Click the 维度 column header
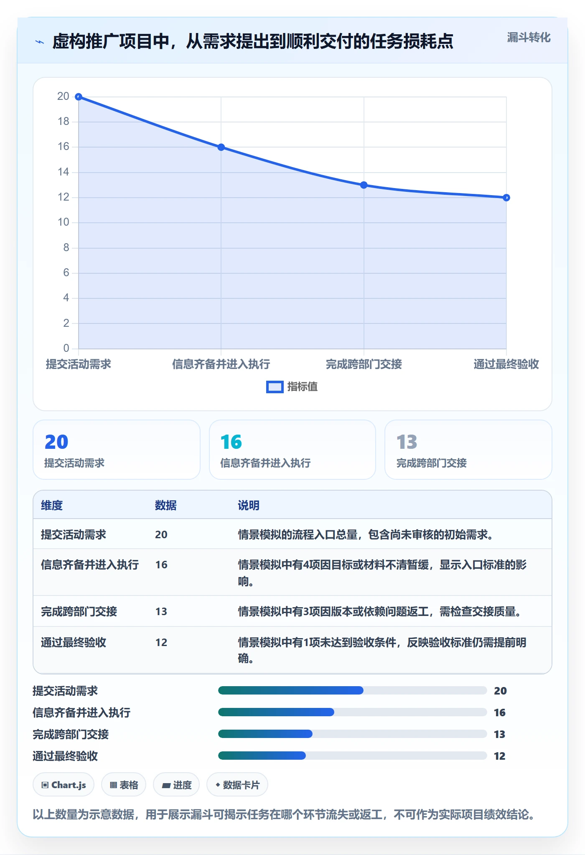Image resolution: width=585 pixels, height=855 pixels. (x=52, y=505)
